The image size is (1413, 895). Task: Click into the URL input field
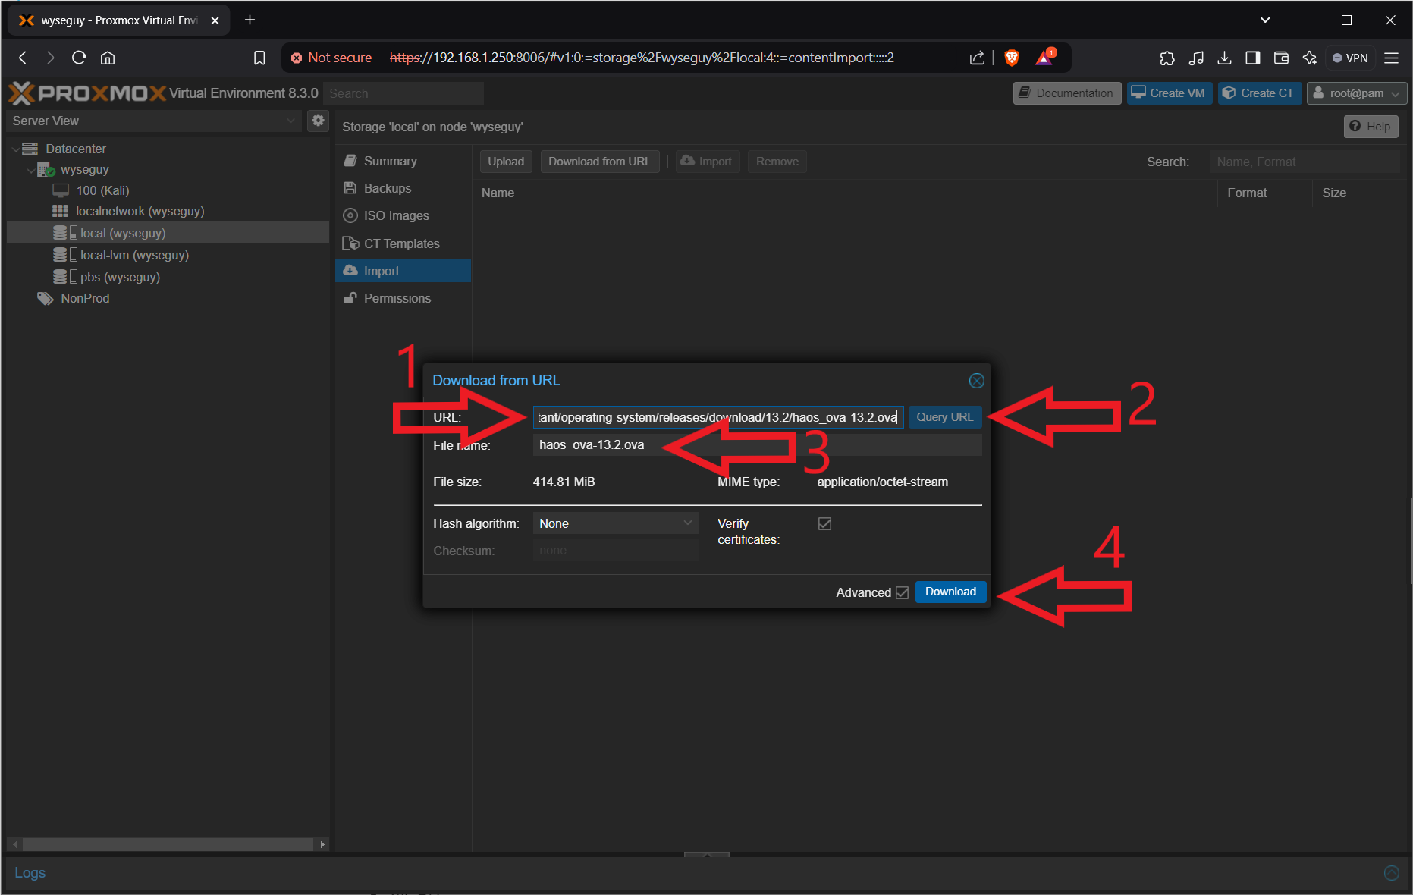(718, 417)
